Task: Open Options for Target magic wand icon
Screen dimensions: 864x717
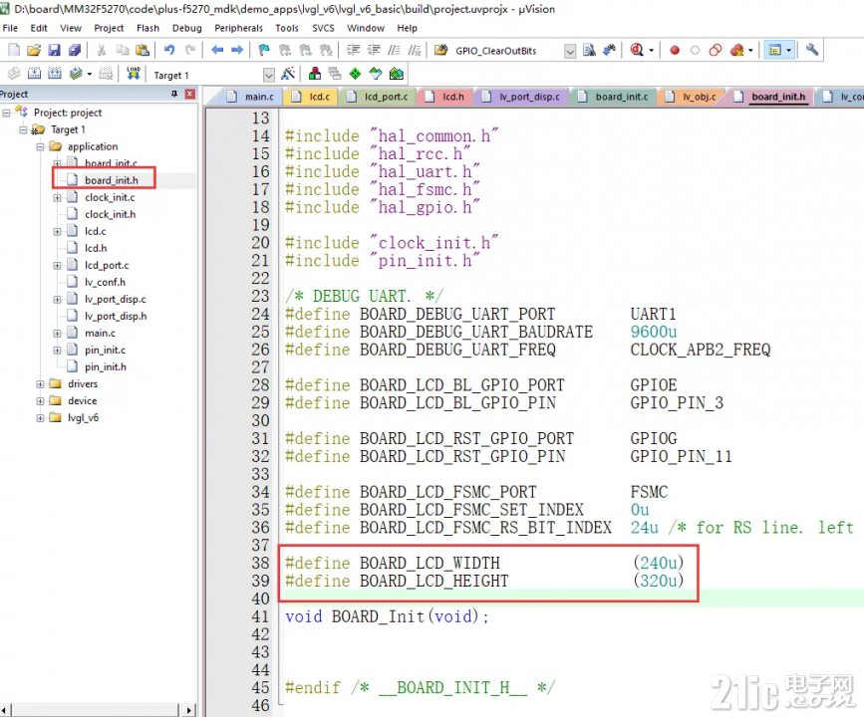Action: pos(288,74)
